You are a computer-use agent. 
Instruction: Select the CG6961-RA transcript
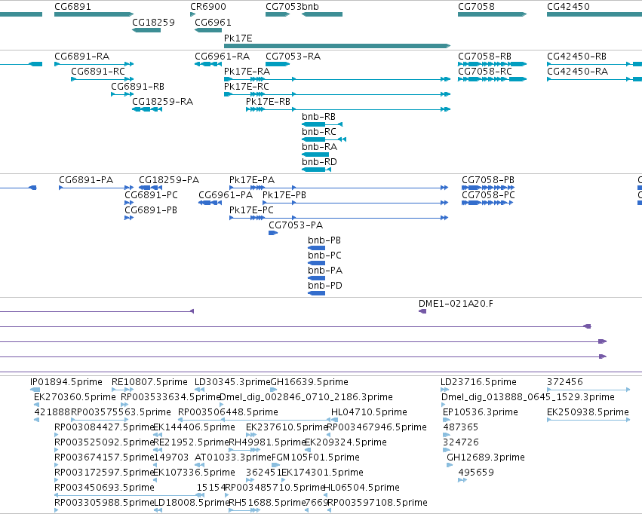click(x=208, y=64)
